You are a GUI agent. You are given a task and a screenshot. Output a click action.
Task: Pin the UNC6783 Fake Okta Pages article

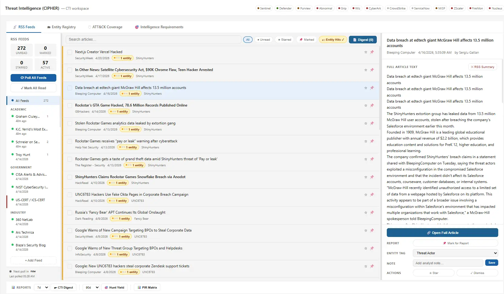[372, 194]
